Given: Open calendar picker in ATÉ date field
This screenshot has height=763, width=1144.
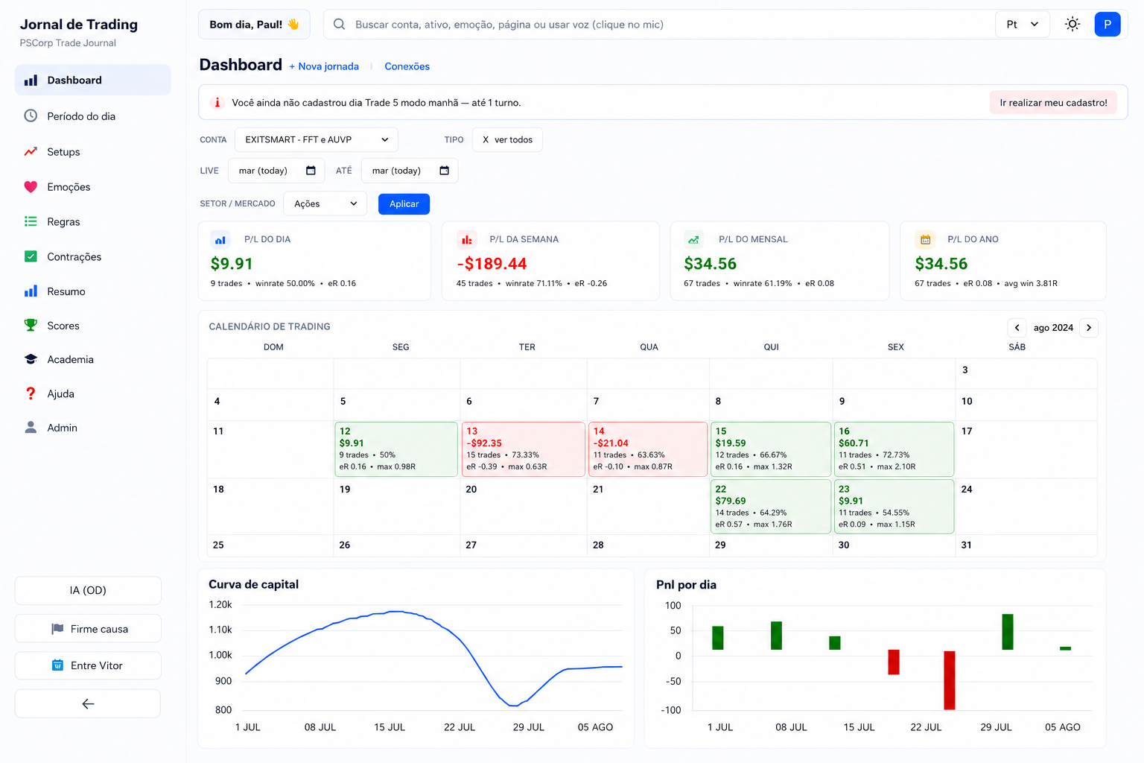Looking at the screenshot, I should tap(444, 171).
